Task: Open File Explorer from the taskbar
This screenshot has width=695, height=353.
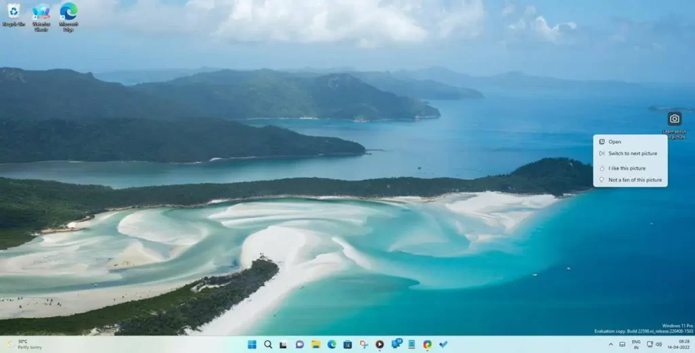Action: click(316, 344)
